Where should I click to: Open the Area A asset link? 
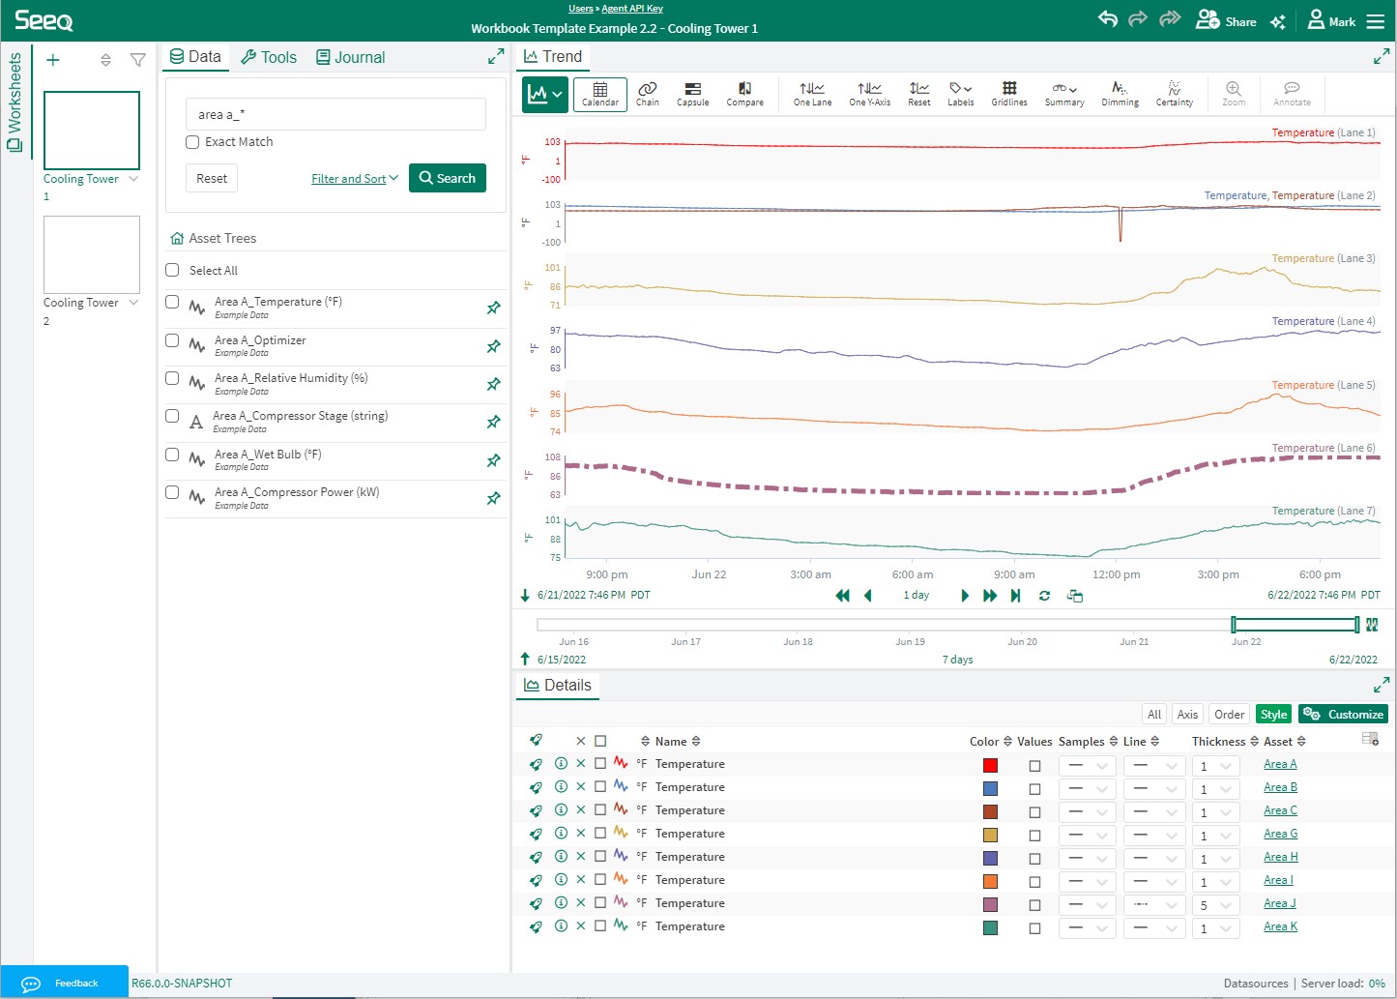click(1280, 764)
